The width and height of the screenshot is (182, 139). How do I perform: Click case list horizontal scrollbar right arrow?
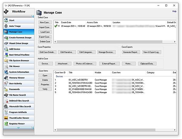tap(175, 42)
